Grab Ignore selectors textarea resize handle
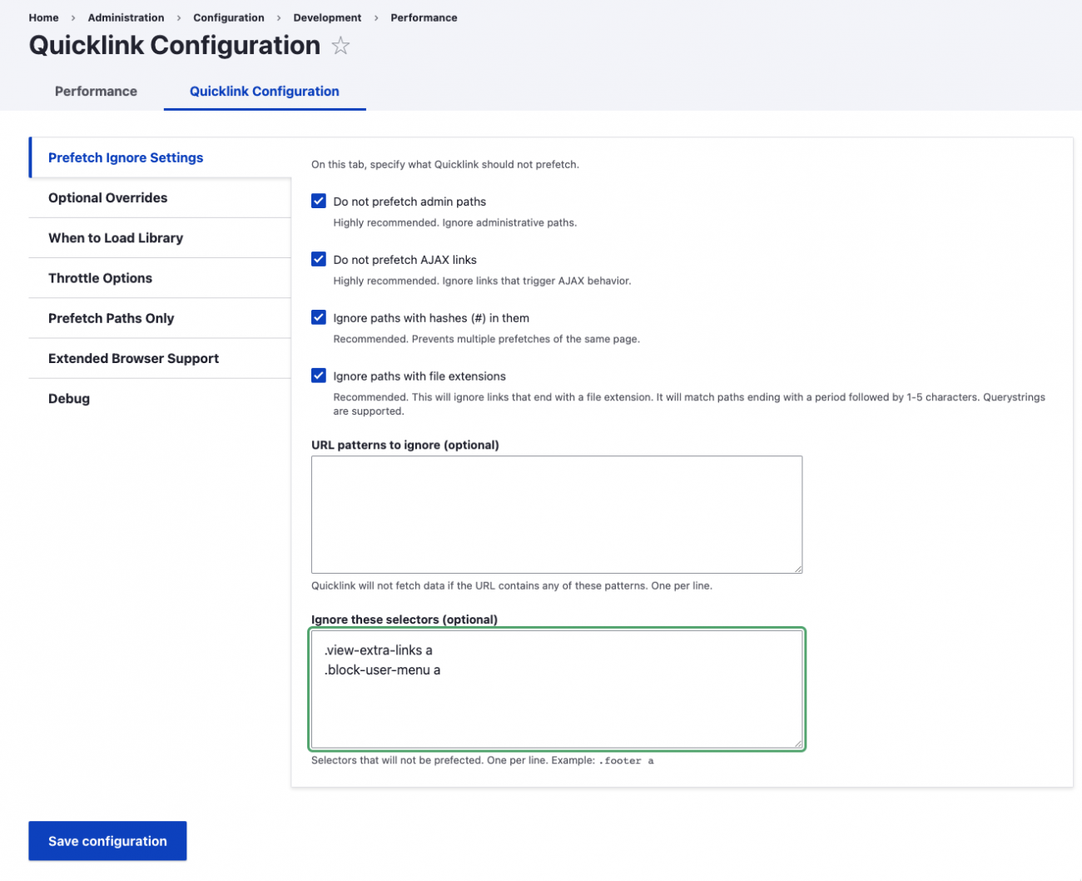 [x=798, y=744]
